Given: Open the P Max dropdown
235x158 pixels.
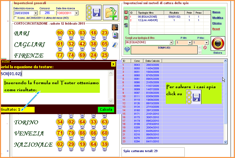Looking at the screenshot, I should click(x=206, y=43).
